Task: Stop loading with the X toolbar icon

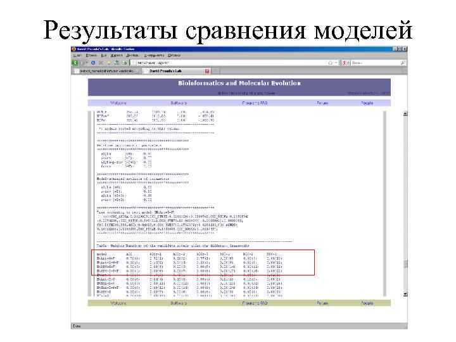Action: (101, 63)
